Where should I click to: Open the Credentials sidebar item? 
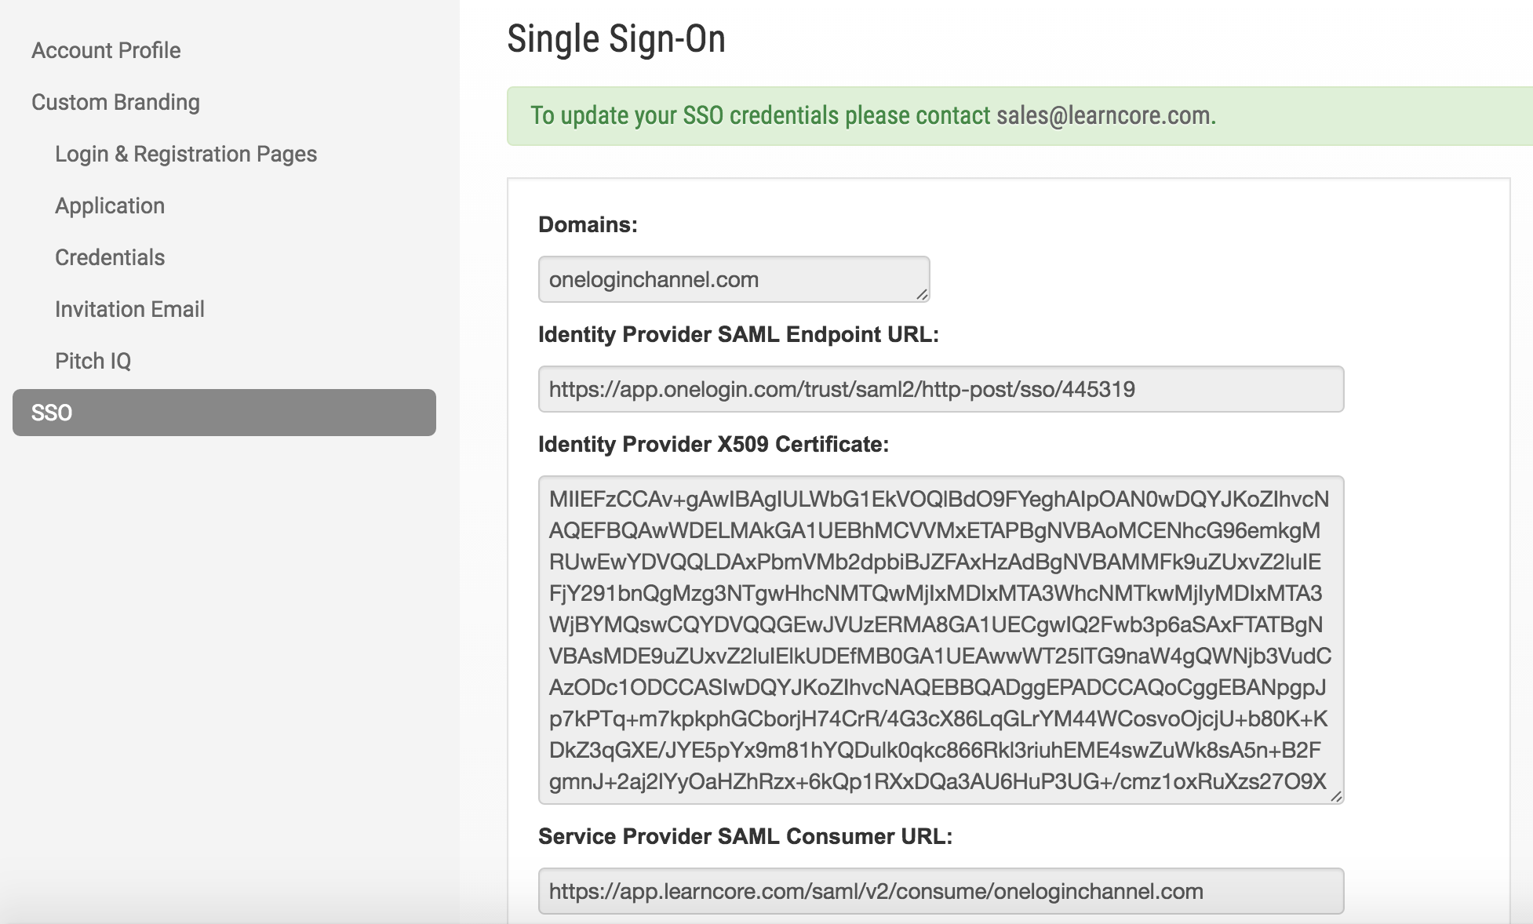(x=110, y=257)
